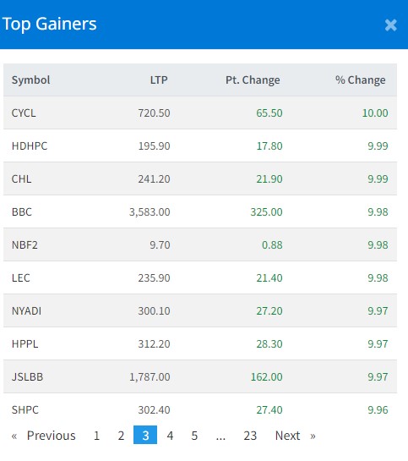Image resolution: width=408 pixels, height=461 pixels.
Task: Sort by LTP column header
Action: point(159,80)
